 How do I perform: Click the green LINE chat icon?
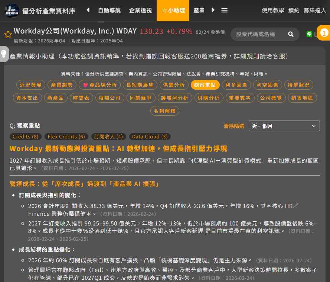click(x=309, y=34)
